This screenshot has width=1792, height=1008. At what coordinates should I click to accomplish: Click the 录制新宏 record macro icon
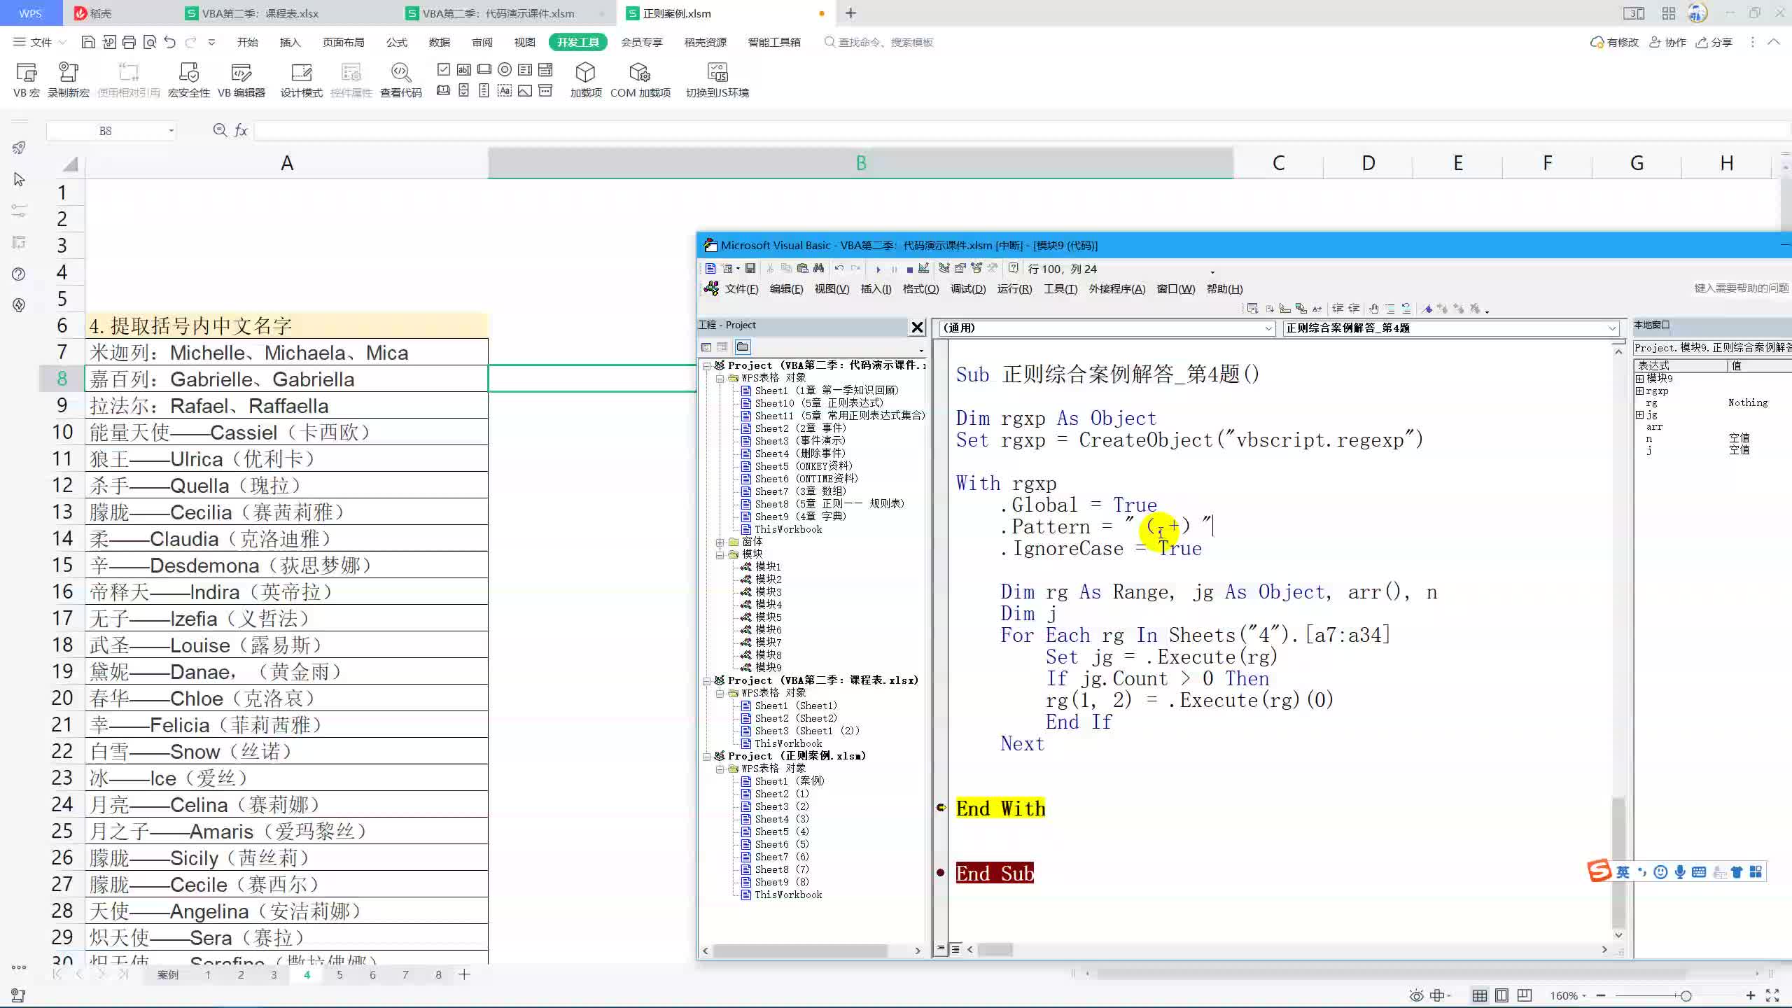68,73
